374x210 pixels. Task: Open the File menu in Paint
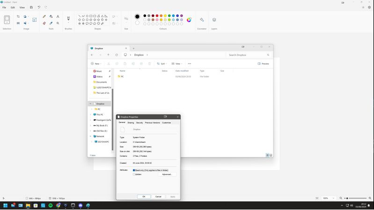4,7
